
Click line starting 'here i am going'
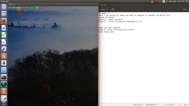point(134,15)
